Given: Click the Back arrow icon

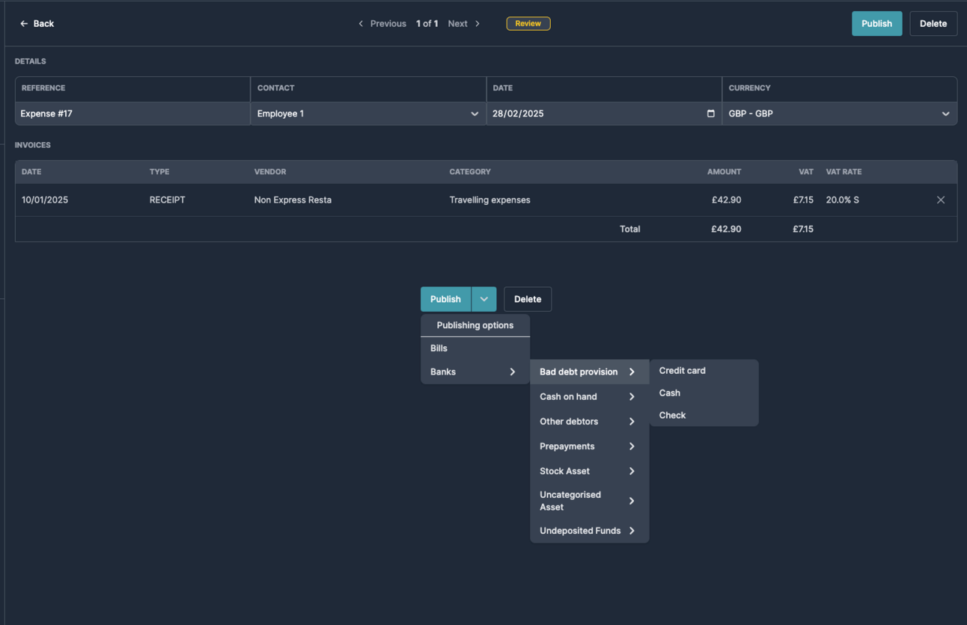Looking at the screenshot, I should click(x=24, y=24).
